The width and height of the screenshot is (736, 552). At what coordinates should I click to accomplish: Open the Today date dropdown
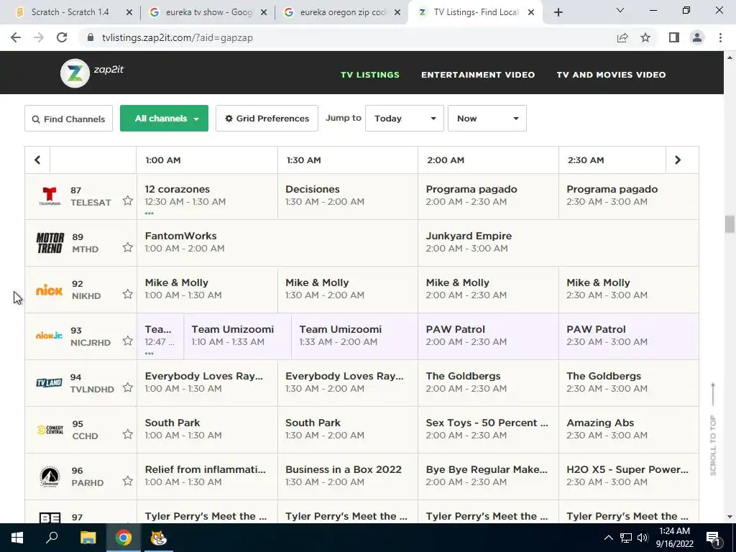click(404, 119)
